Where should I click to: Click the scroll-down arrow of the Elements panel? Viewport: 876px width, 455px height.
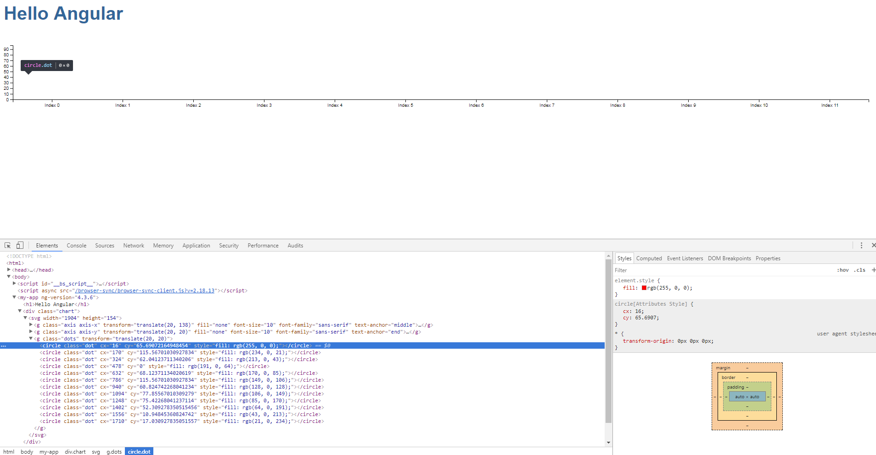[x=608, y=443]
